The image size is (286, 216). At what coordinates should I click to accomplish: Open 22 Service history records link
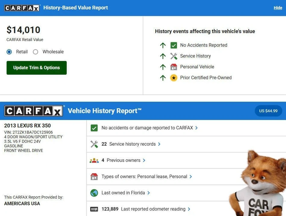[x=129, y=144]
